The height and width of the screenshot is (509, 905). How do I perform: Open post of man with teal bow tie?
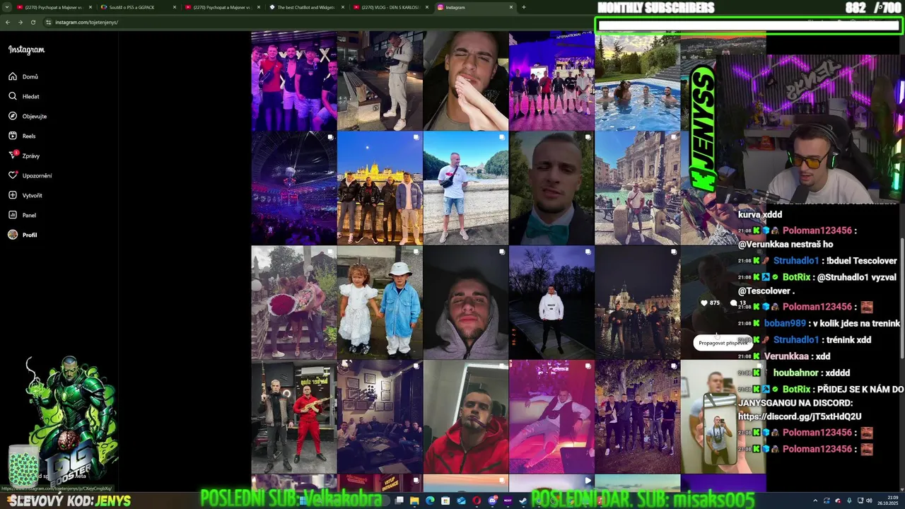(551, 188)
